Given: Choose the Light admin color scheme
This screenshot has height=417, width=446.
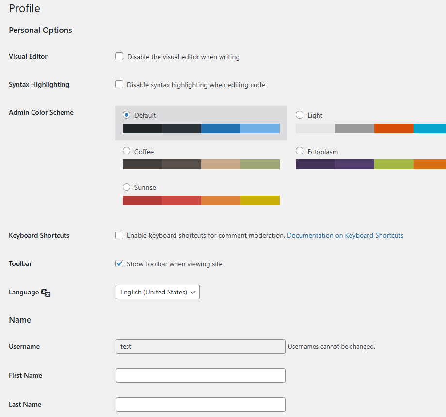Looking at the screenshot, I should point(300,115).
